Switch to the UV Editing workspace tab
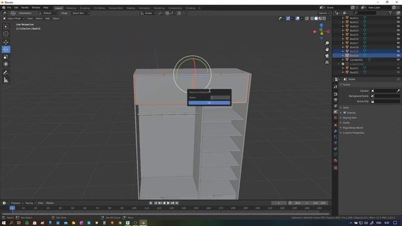Viewport: 402px width, 226px height. tap(99, 8)
